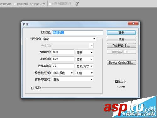The image size is (157, 118).
Task: Open the 背景内容 白色 dropdown
Action: coord(73,79)
